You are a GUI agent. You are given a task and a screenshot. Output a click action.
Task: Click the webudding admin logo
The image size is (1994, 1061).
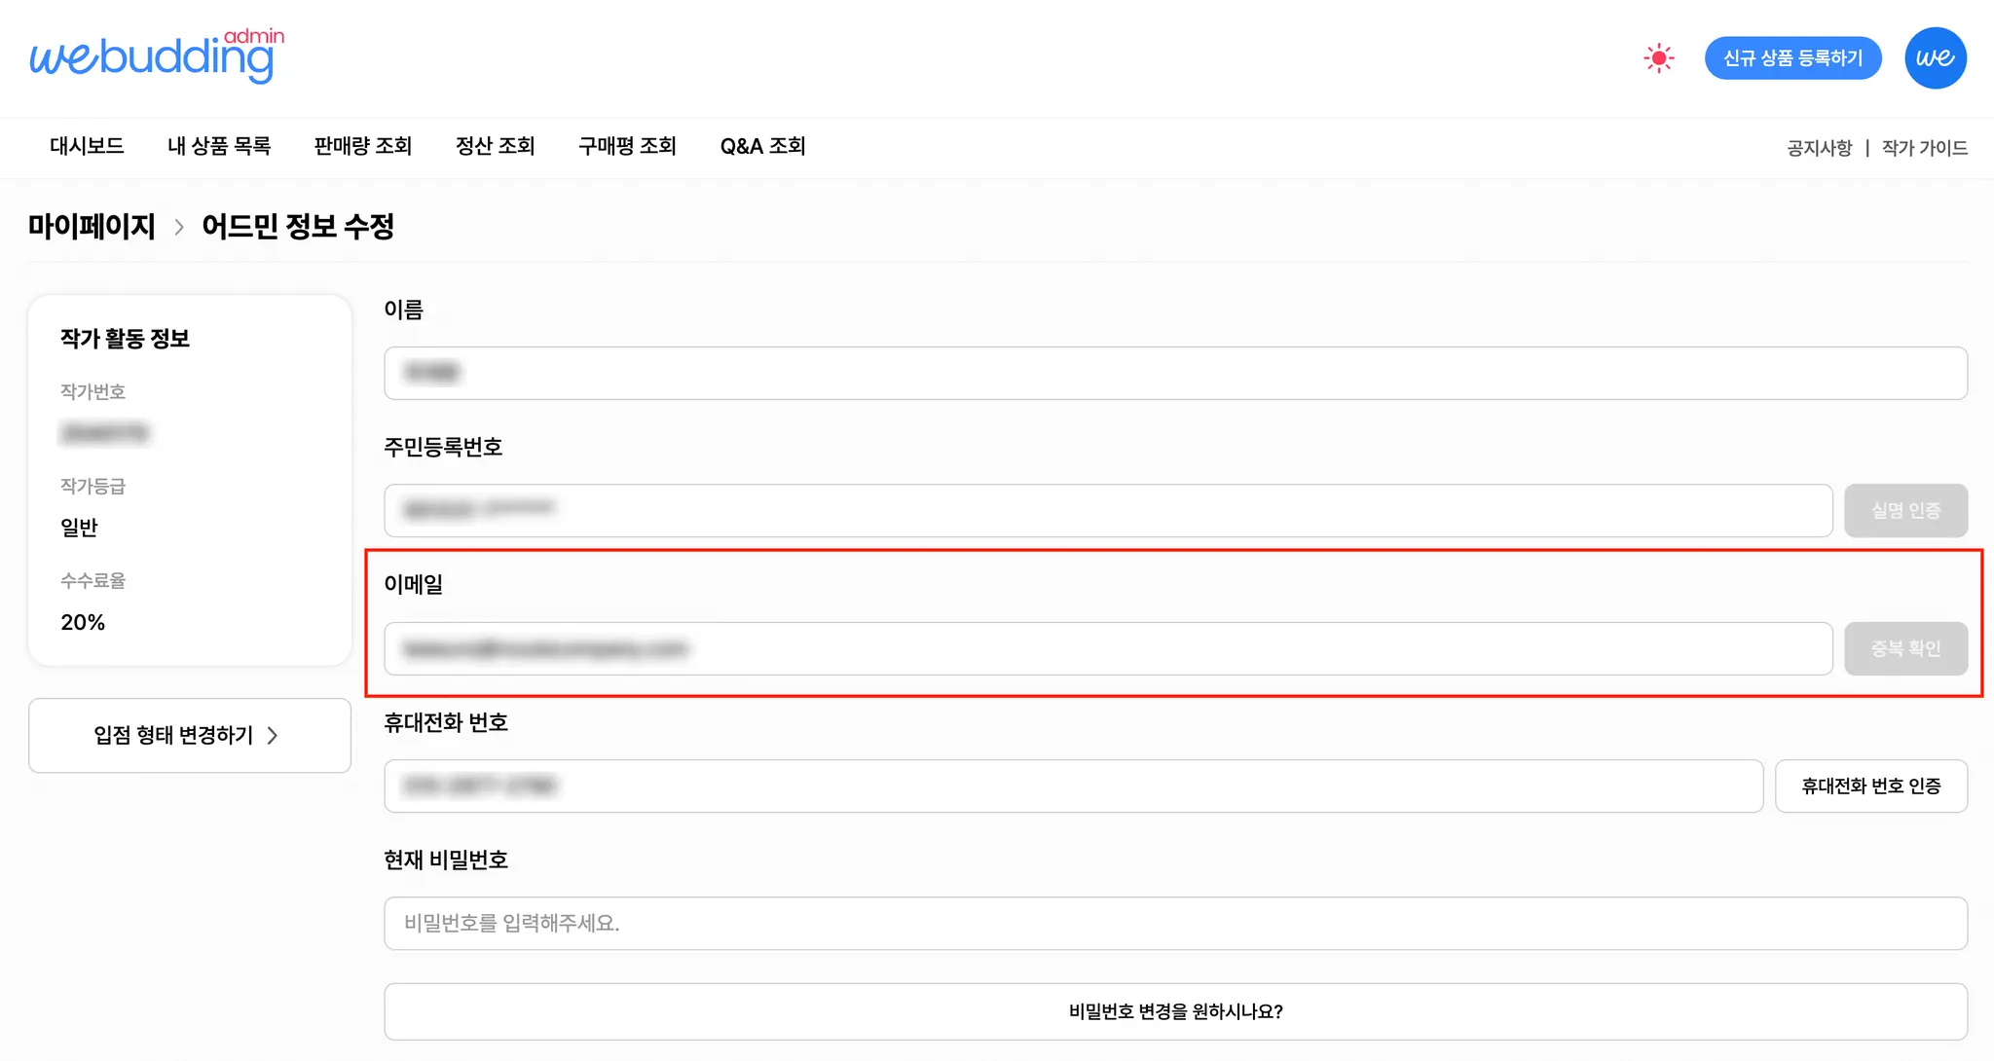coord(156,55)
